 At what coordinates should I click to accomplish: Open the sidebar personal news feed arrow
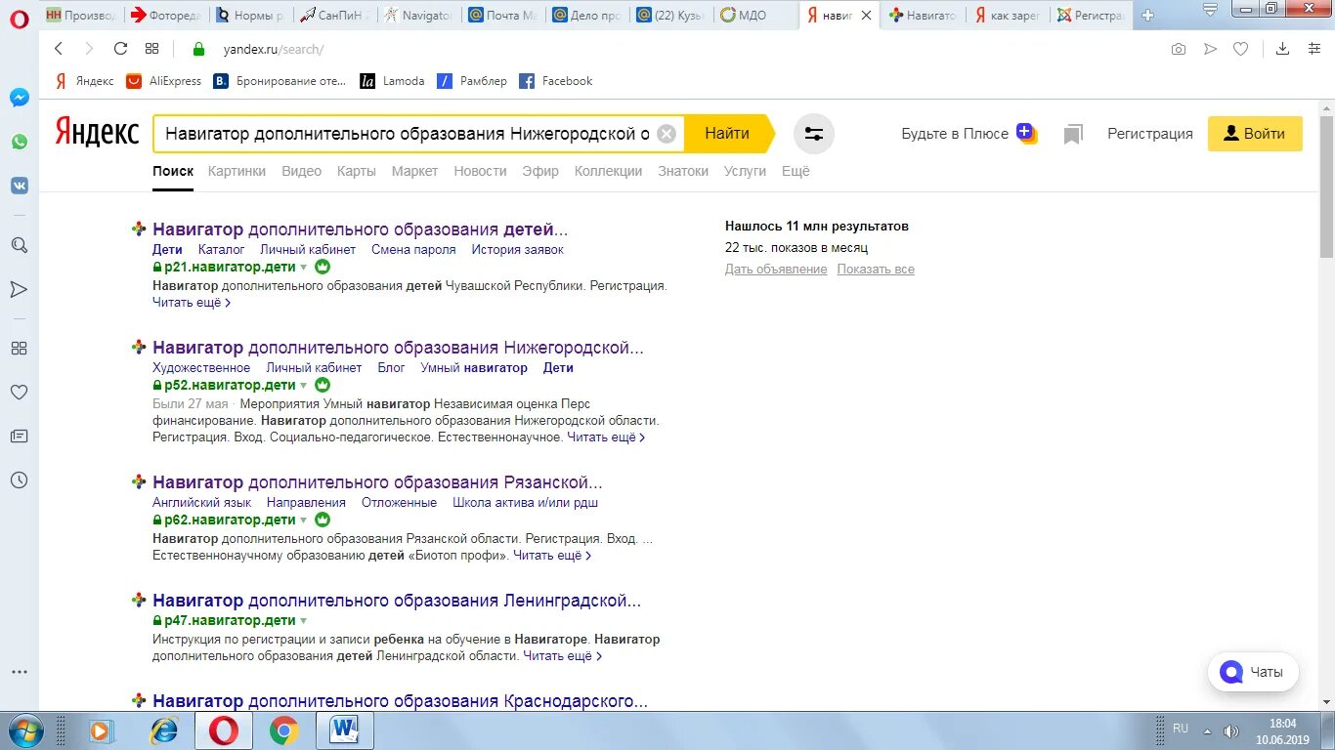click(19, 289)
